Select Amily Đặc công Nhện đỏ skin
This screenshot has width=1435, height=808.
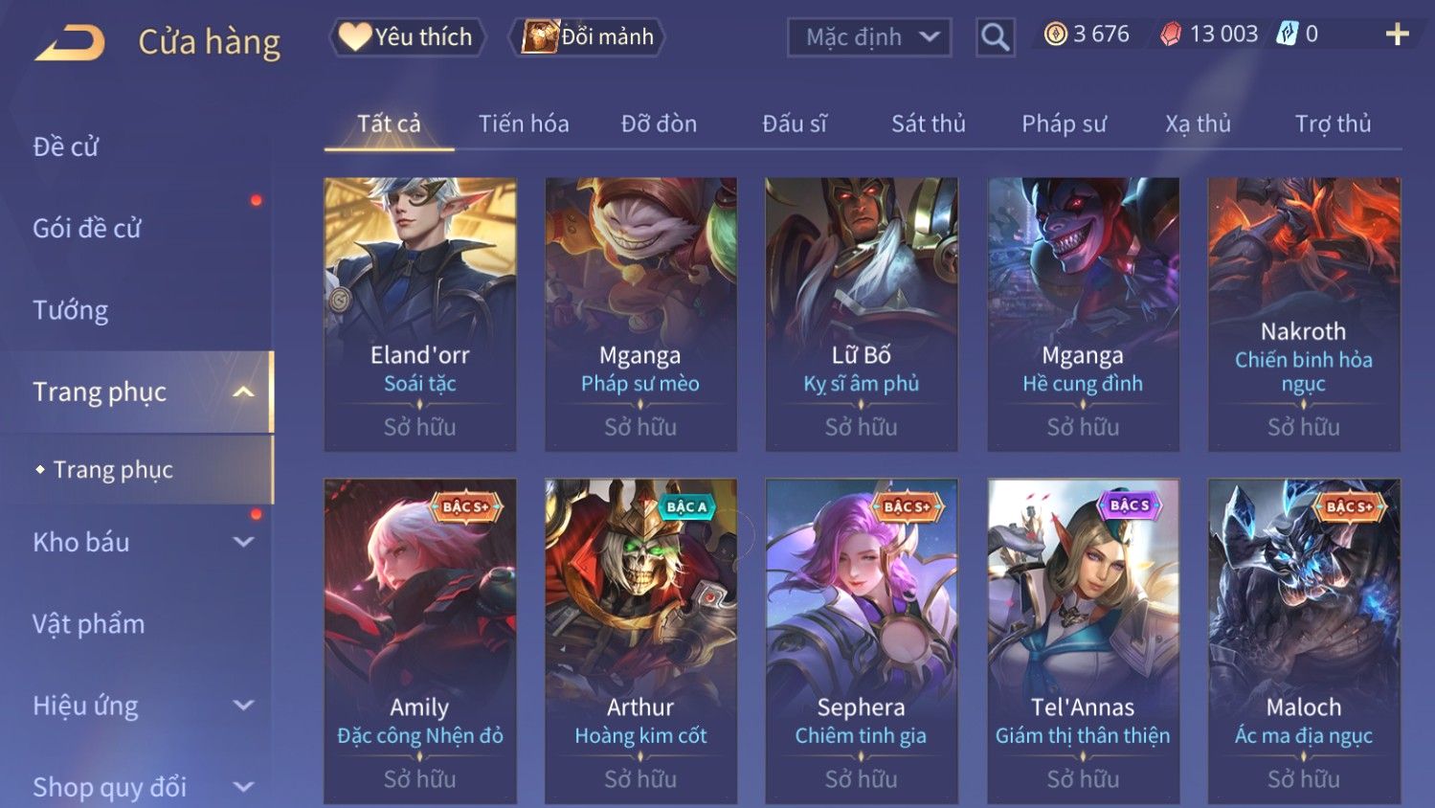[x=420, y=640]
